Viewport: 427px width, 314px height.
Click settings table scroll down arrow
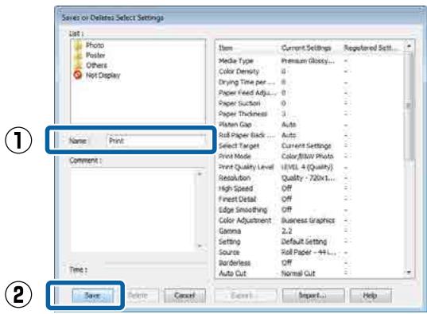[x=409, y=273]
